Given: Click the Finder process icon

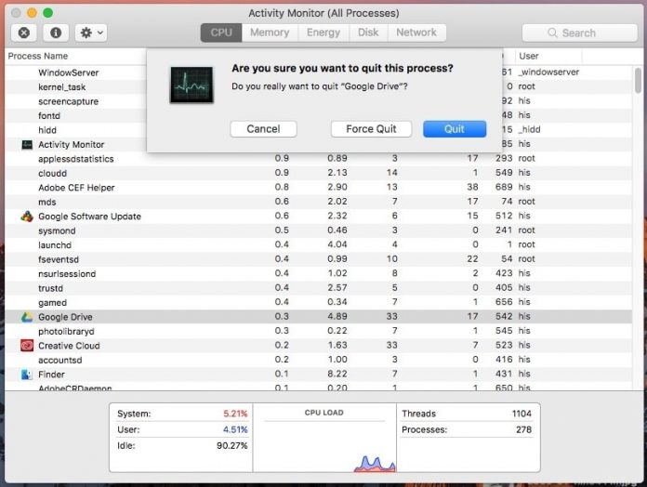Looking at the screenshot, I should (27, 375).
